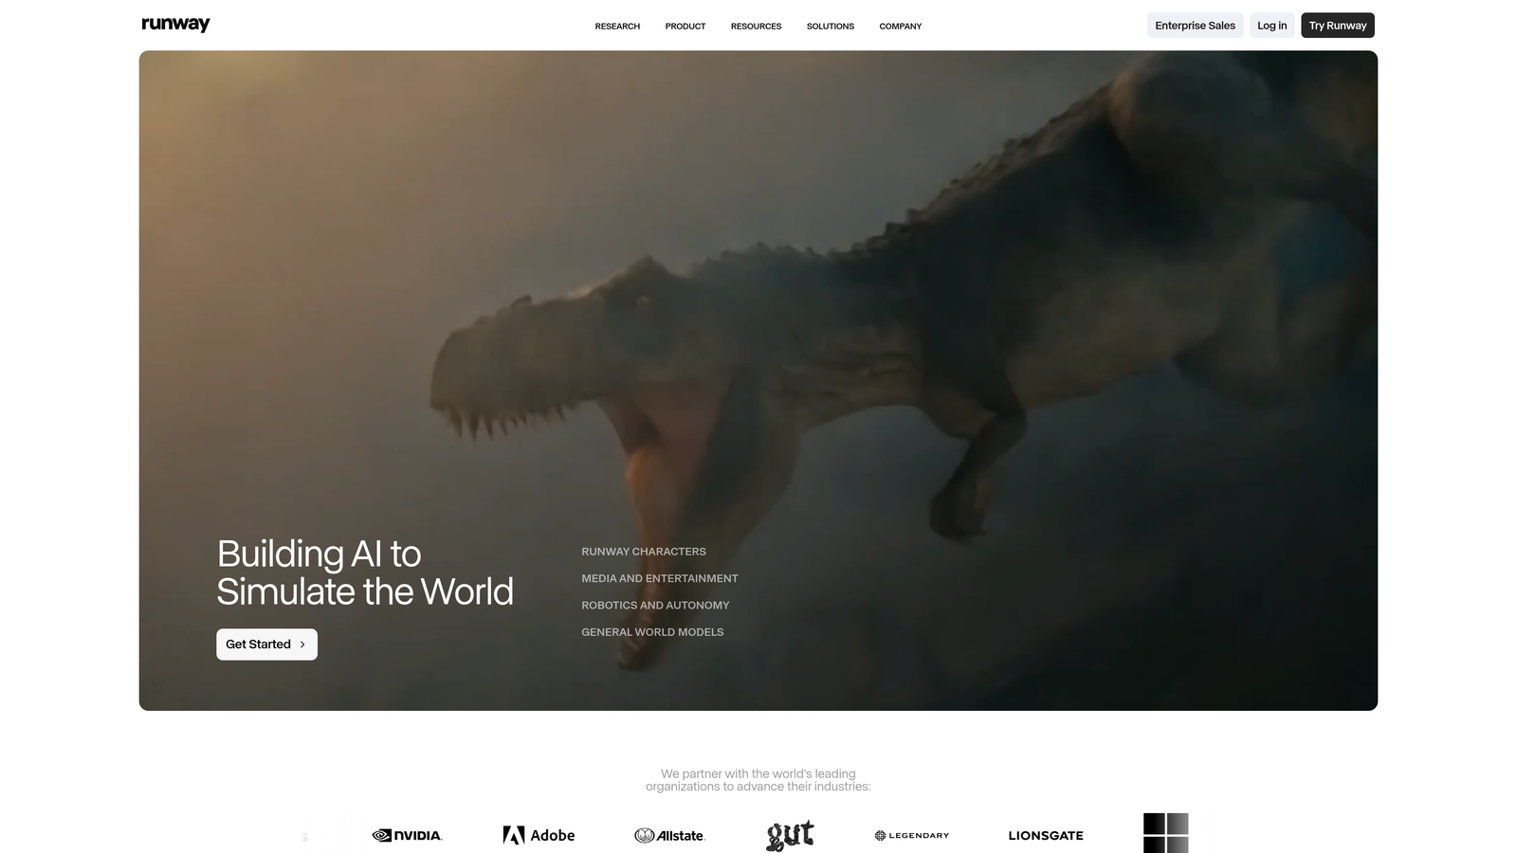The image size is (1517, 853).
Task: Click the Get Started button
Action: 266,644
